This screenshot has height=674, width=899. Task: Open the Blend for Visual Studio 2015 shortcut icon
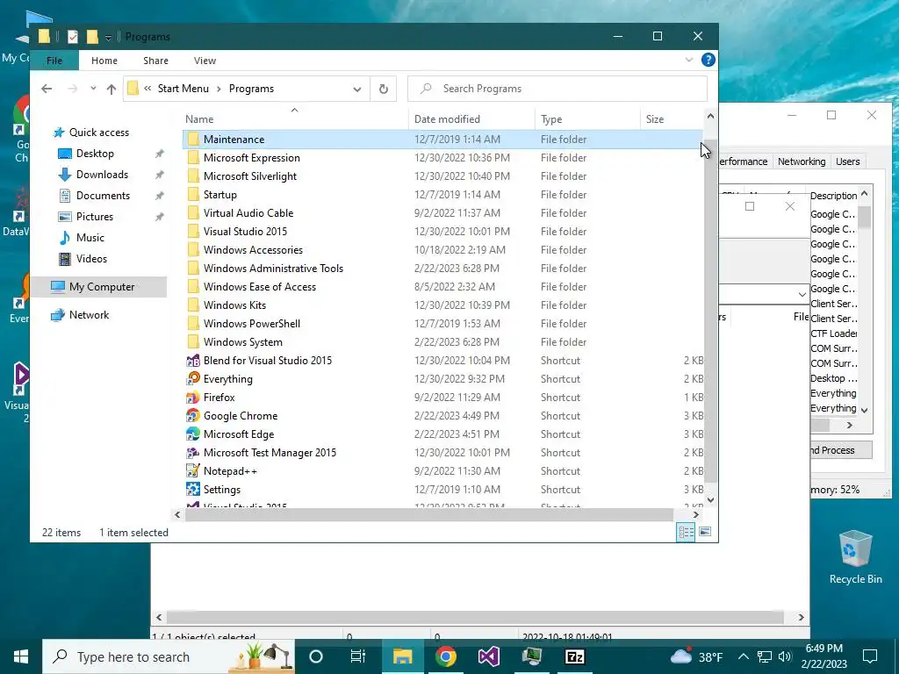(x=193, y=361)
